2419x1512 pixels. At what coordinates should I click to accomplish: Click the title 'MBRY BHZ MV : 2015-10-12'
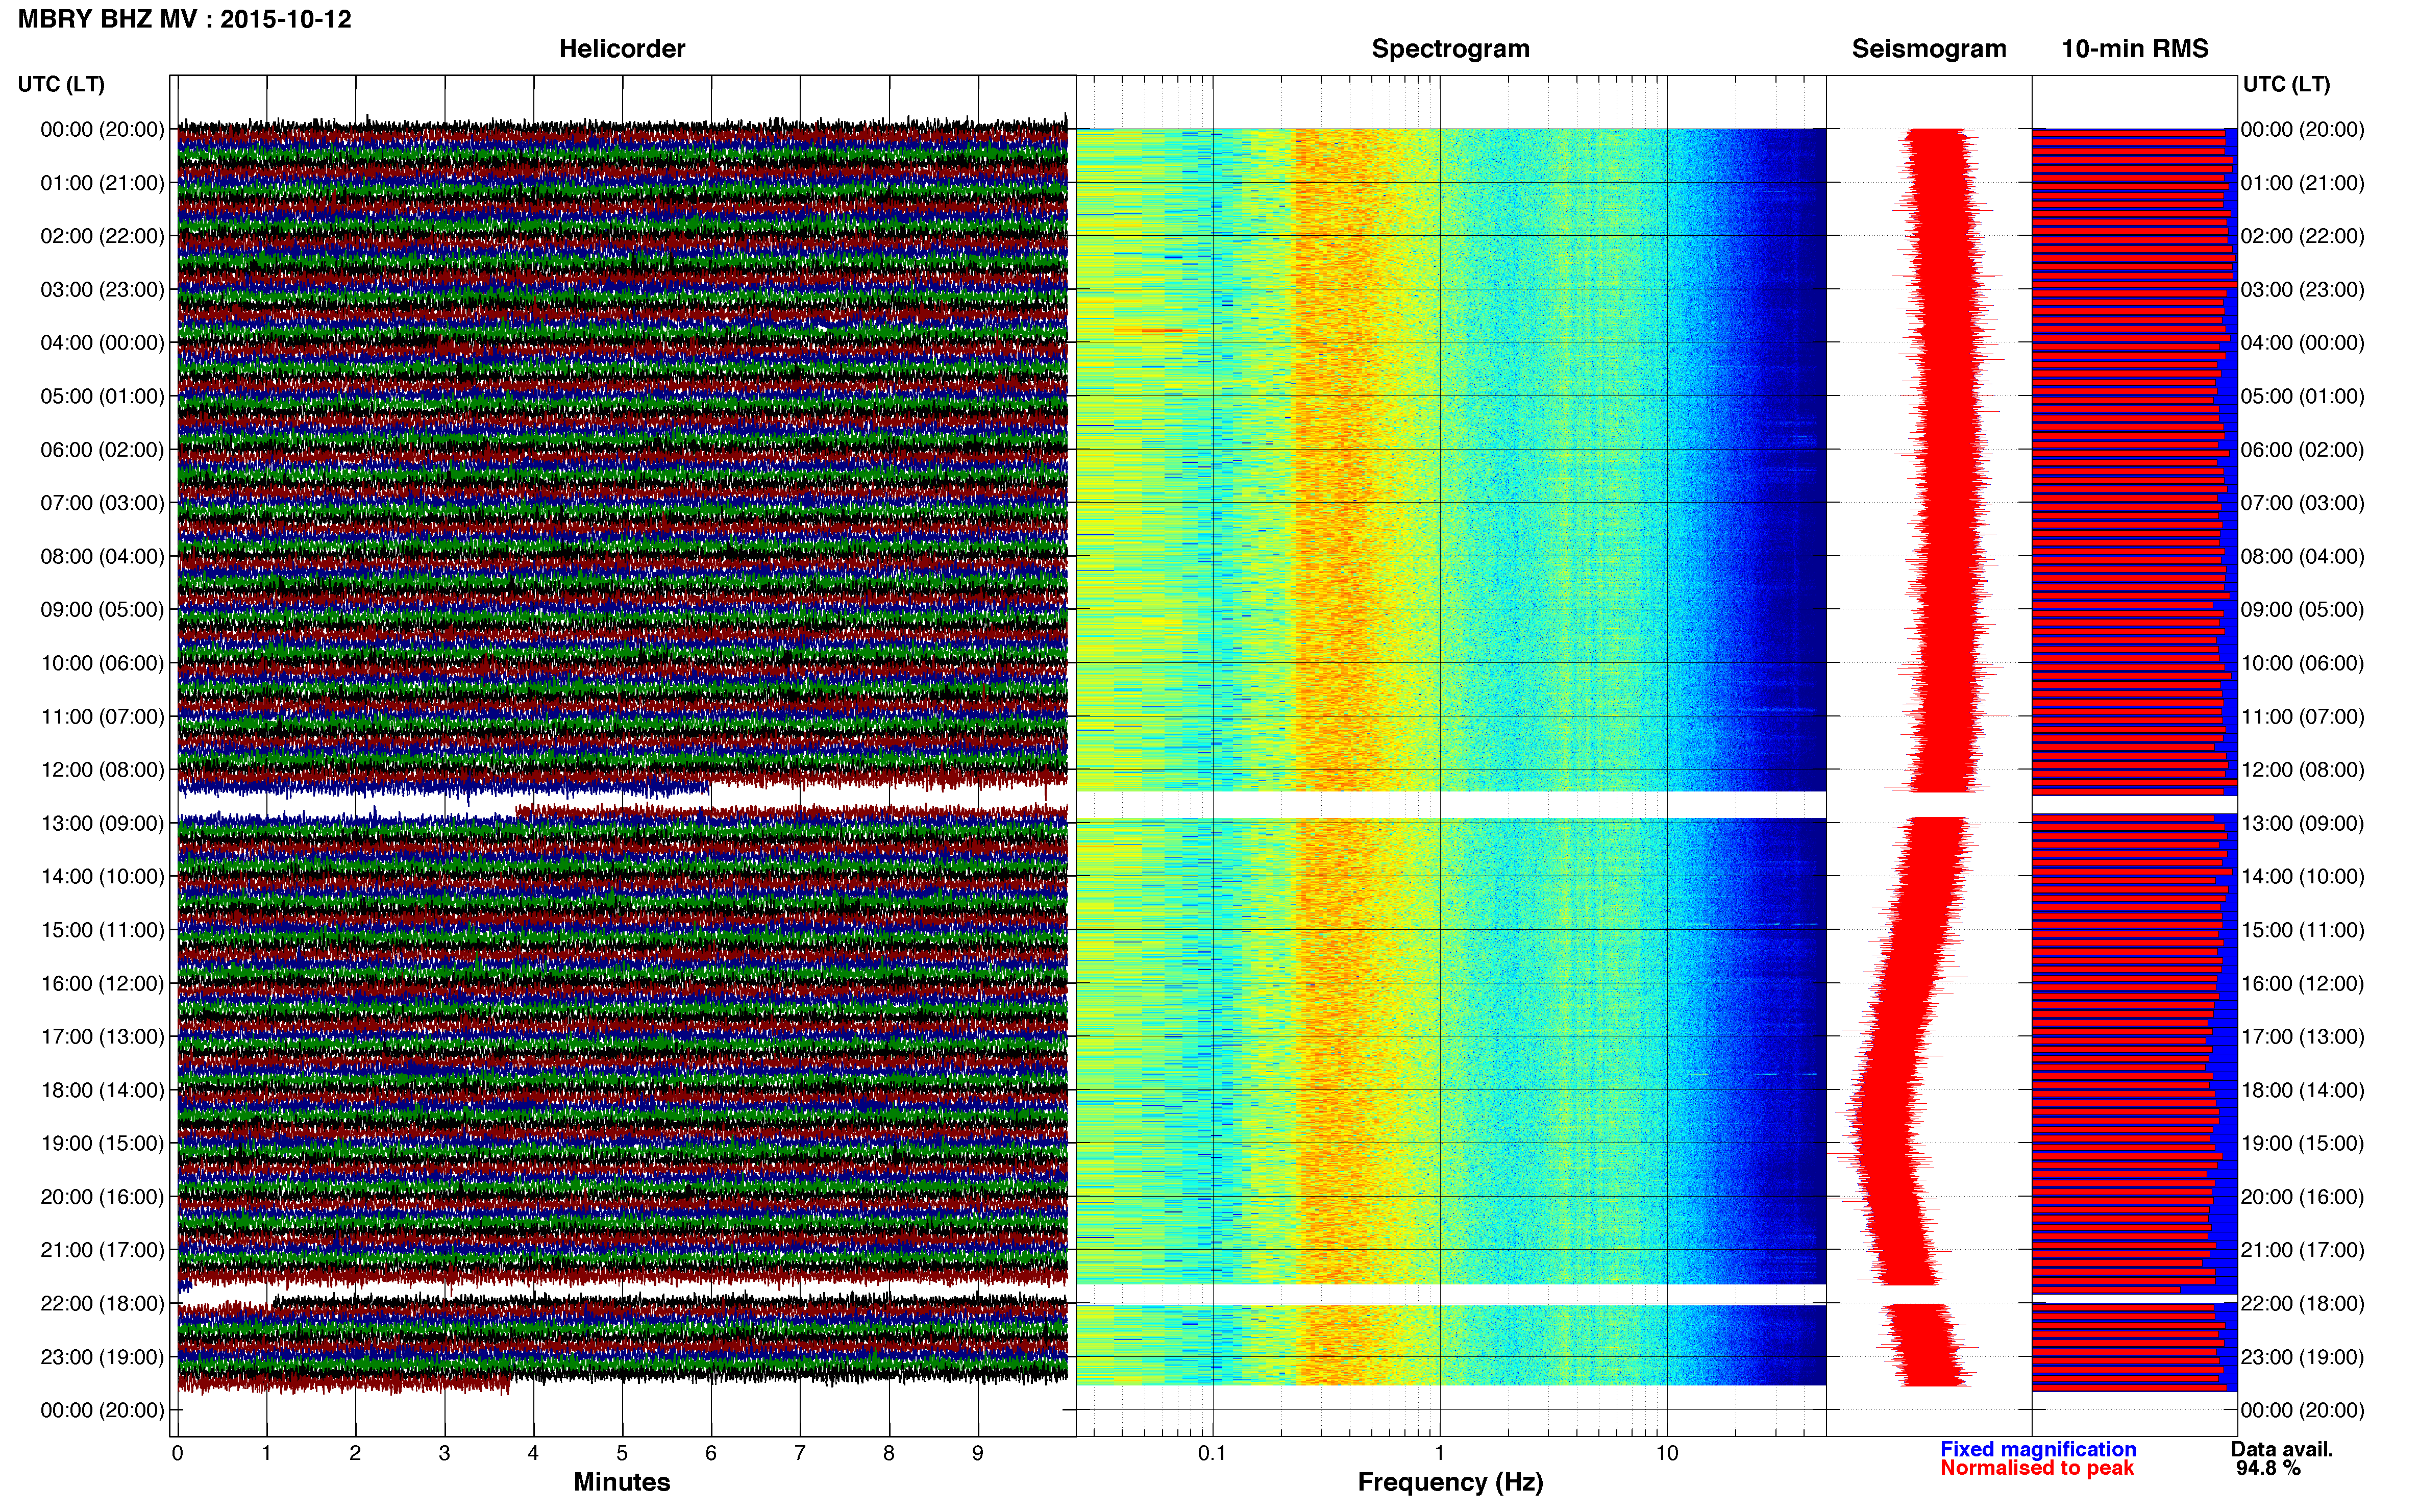[185, 19]
